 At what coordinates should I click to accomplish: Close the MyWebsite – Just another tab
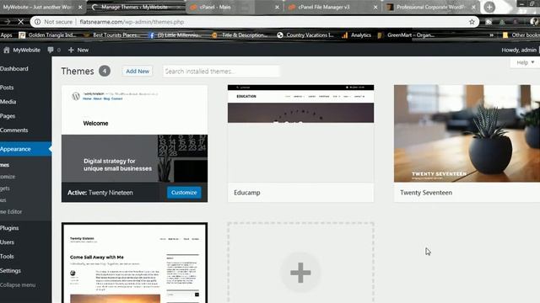point(80,8)
